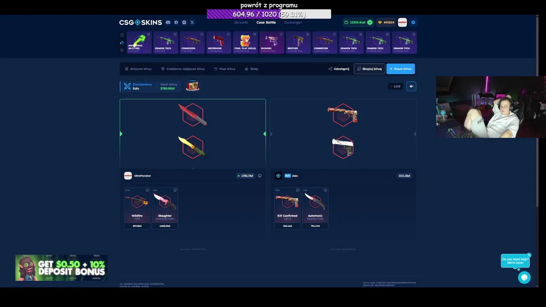Image resolution: width=546 pixels, height=307 pixels.
Task: Click the 3780.00zł battle cost value
Action: point(168,88)
